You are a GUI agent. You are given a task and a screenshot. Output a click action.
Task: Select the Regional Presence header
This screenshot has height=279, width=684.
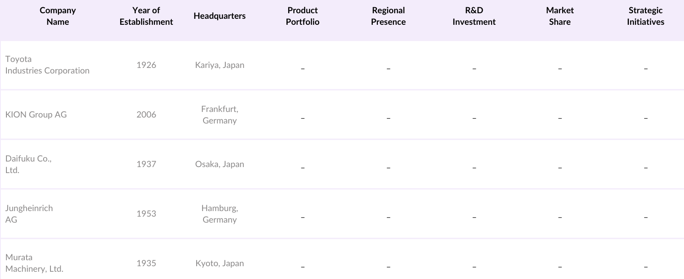click(388, 16)
